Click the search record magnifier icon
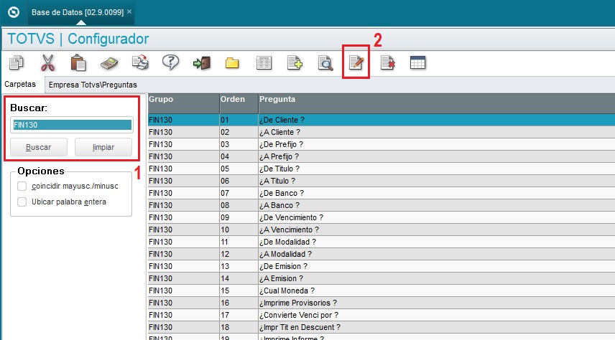Viewport: 615px width, 340px height. [x=325, y=63]
